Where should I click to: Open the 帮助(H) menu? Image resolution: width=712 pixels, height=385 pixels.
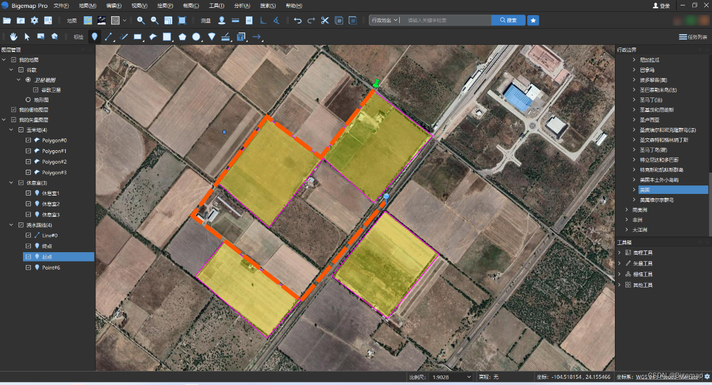pyautogui.click(x=294, y=6)
